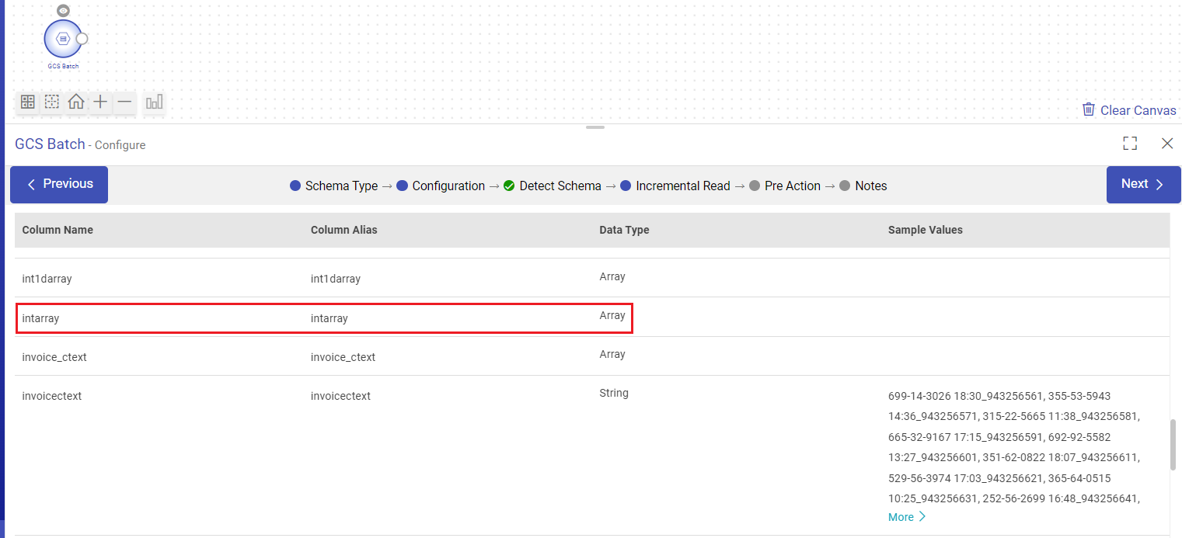1182x538 pixels.
Task: Click the panel resize handle bar
Action: point(595,127)
